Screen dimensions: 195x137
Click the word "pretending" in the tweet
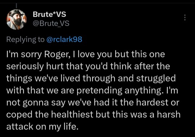tap(99, 91)
